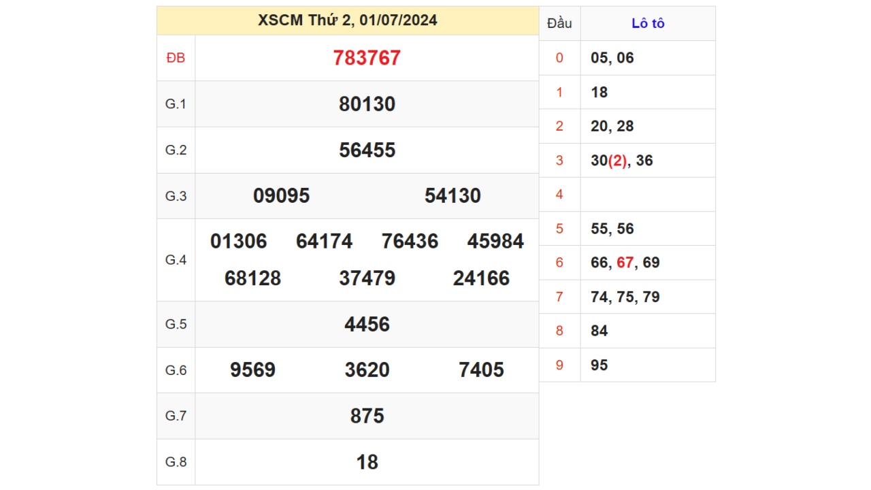Viewport: 871px width, 490px height.
Task: Click the Đầu 4 row digit
Action: (559, 195)
